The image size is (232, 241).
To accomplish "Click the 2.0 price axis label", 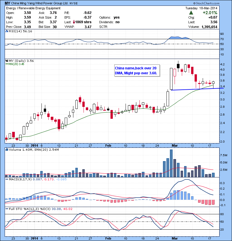I will tap(222, 141).
